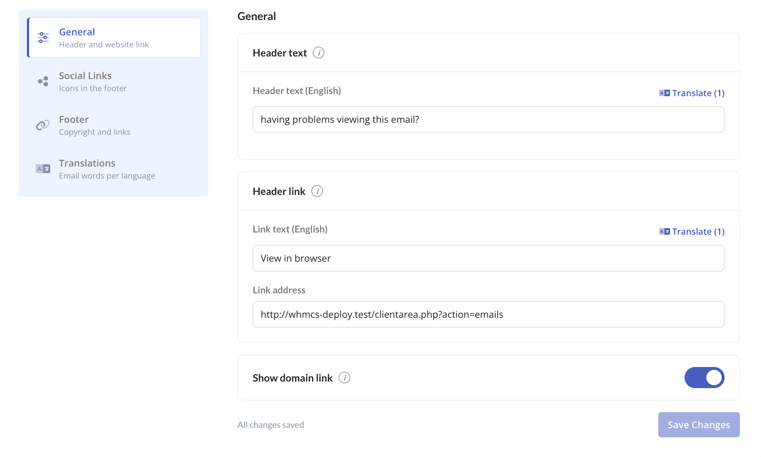Focus the Link text input with View in browser
Image resolution: width=761 pixels, height=457 pixels.
(x=489, y=258)
